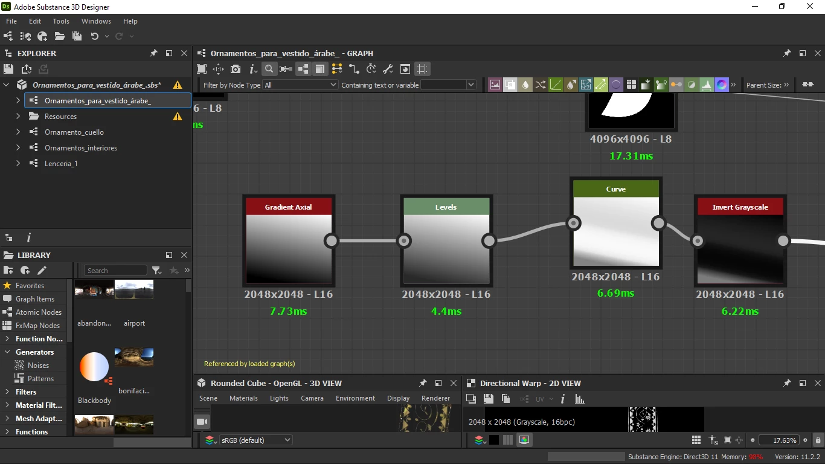Collapse the Generators category in Library

tap(7, 352)
